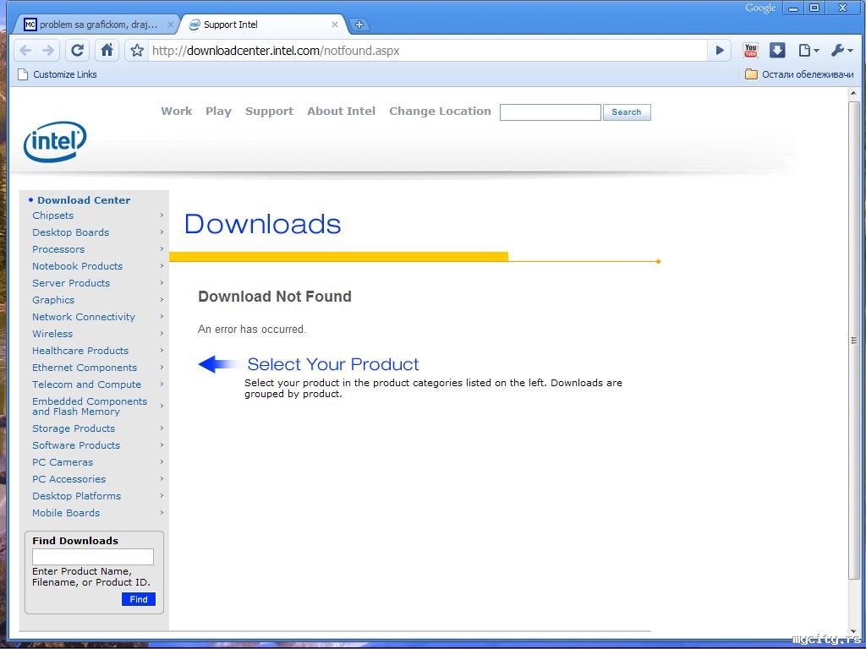Viewport: 866px width, 649px height.
Task: Expand the Network Connectivity arrow
Action: (x=162, y=317)
